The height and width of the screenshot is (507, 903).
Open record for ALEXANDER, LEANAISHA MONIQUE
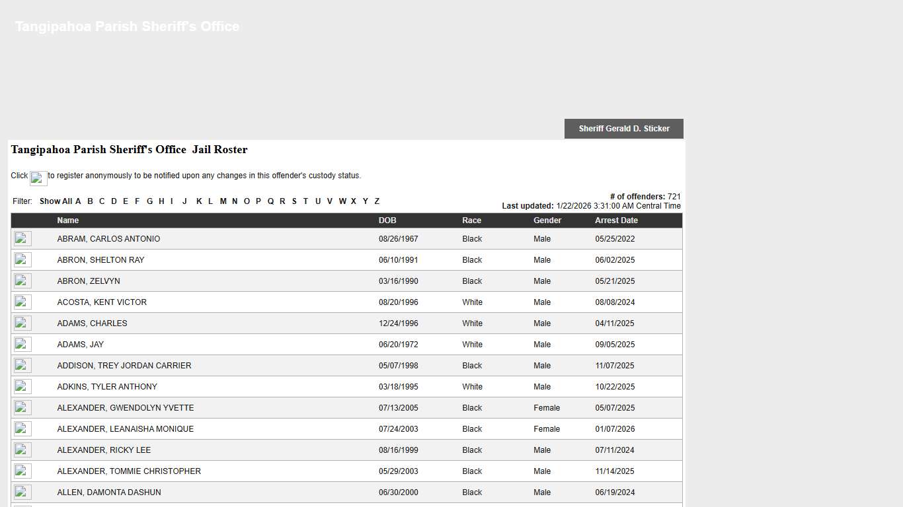tap(126, 429)
